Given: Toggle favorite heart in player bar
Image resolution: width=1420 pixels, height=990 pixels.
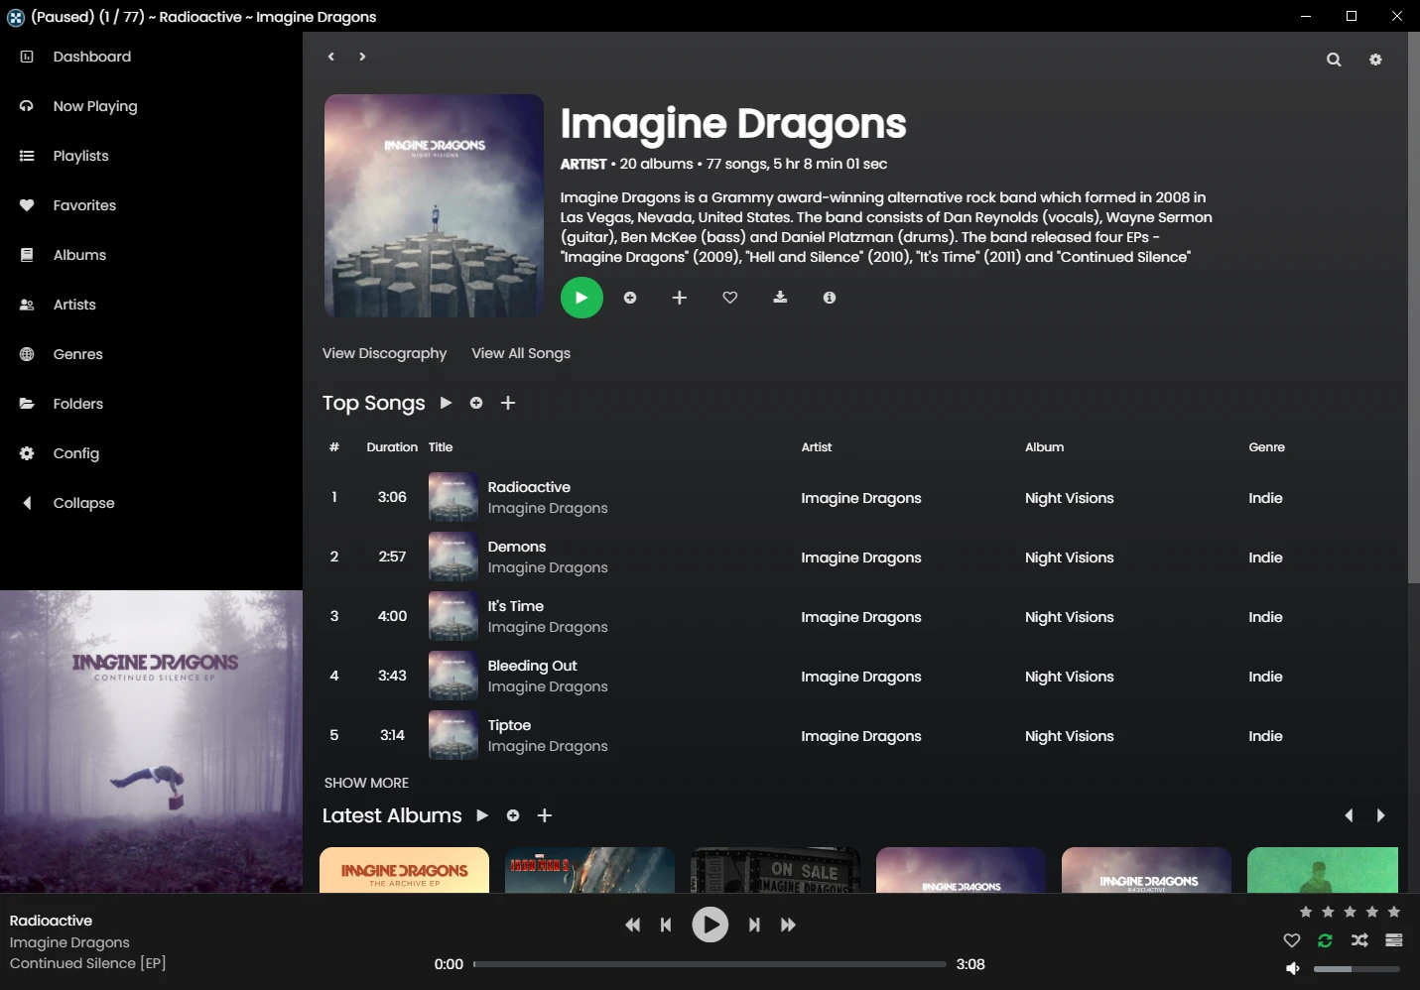Looking at the screenshot, I should click(1291, 940).
